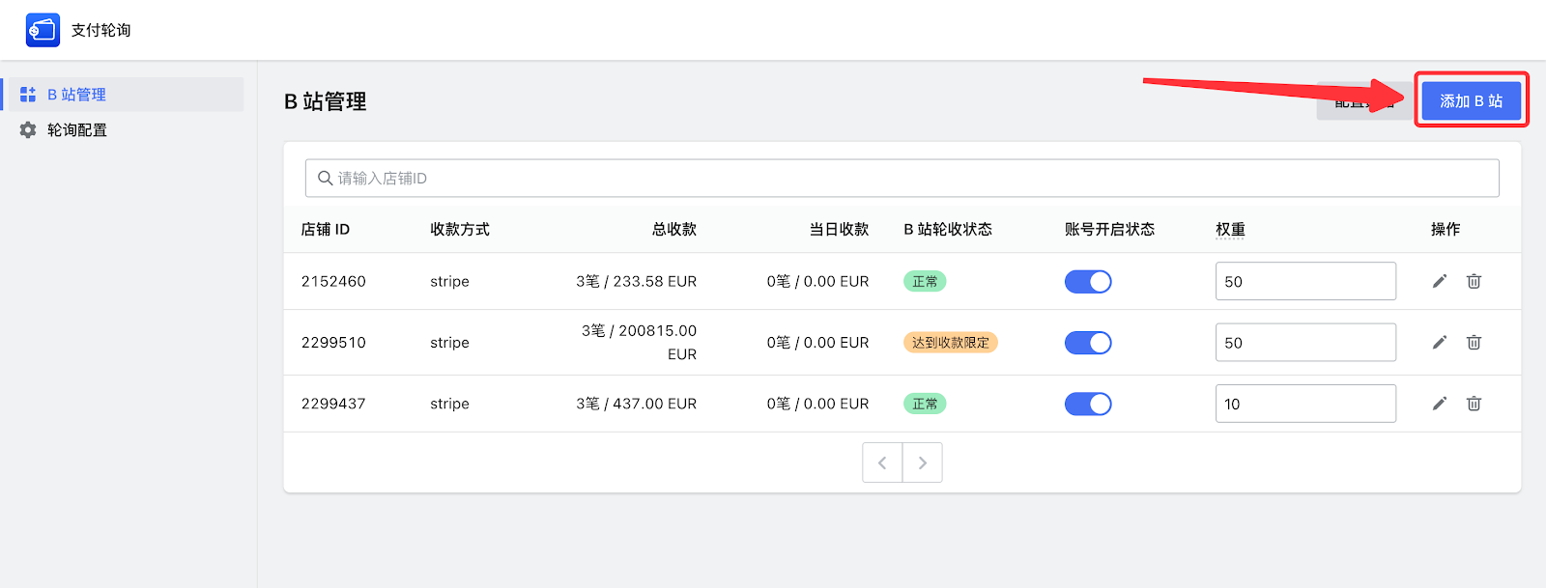1546x588 pixels.
Task: Edit store 2299510 via pencil icon
Action: pos(1439,343)
